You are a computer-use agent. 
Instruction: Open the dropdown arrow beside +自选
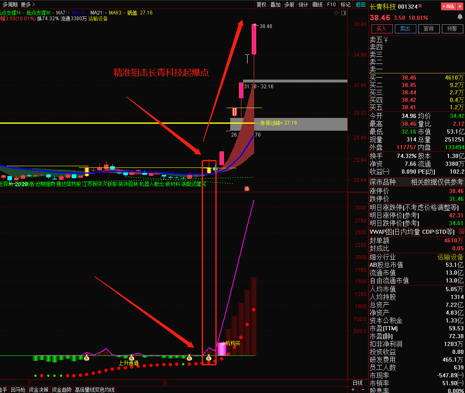(x=460, y=6)
